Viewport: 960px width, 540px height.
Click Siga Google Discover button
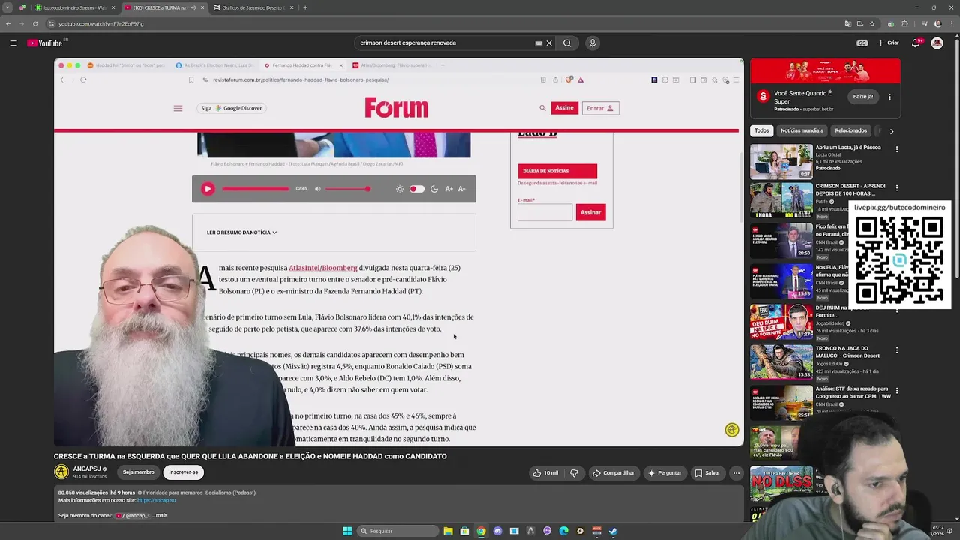[232, 108]
